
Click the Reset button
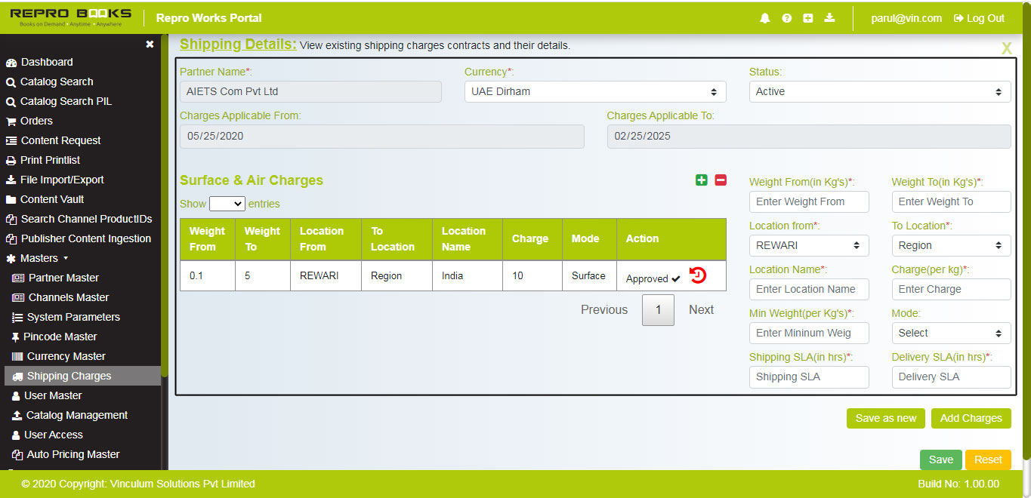click(x=988, y=459)
